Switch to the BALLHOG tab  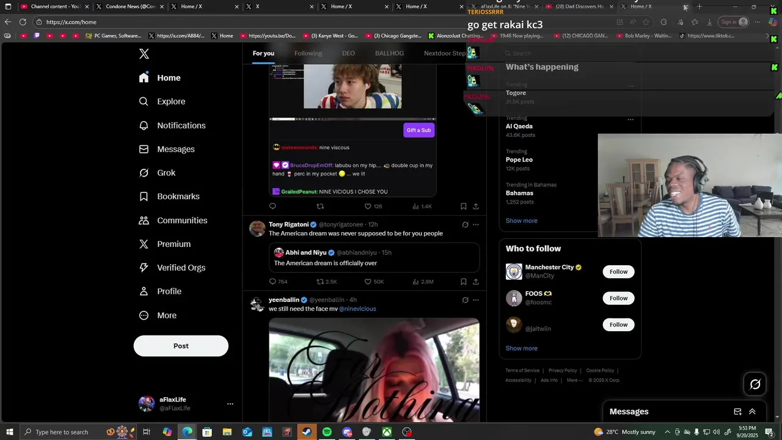(x=389, y=53)
